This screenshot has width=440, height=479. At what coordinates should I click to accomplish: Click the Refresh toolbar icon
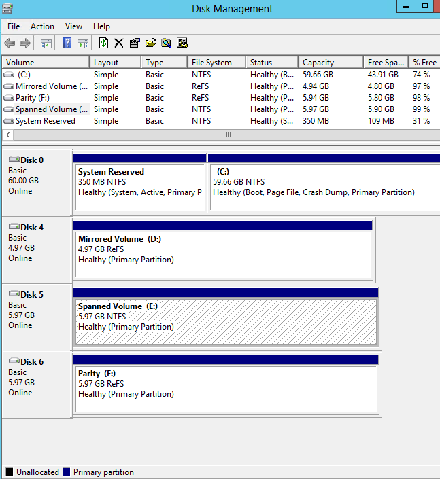point(103,43)
